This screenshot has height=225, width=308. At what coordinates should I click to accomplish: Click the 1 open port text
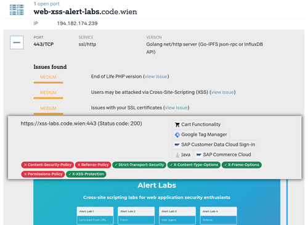(47, 4)
